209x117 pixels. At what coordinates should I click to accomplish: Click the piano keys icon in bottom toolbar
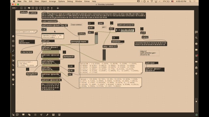[53, 115]
